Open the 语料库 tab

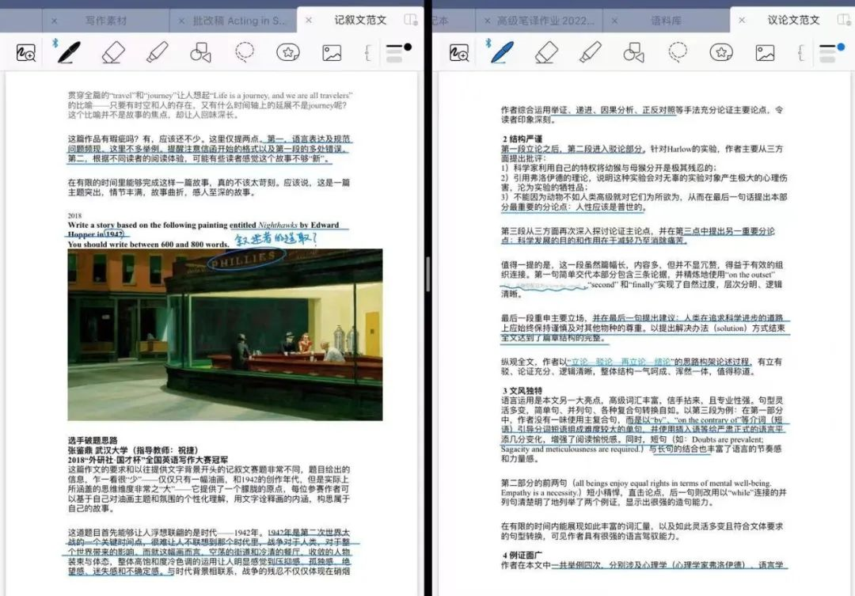tap(666, 20)
